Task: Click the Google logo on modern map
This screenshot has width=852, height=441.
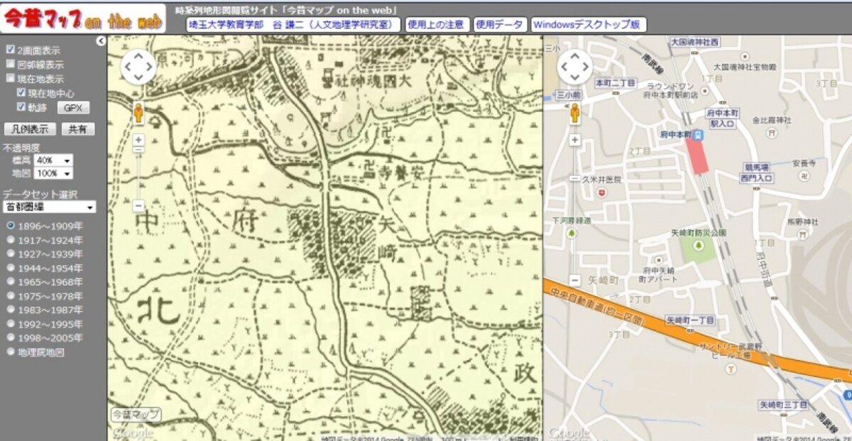Action: pyautogui.click(x=570, y=432)
